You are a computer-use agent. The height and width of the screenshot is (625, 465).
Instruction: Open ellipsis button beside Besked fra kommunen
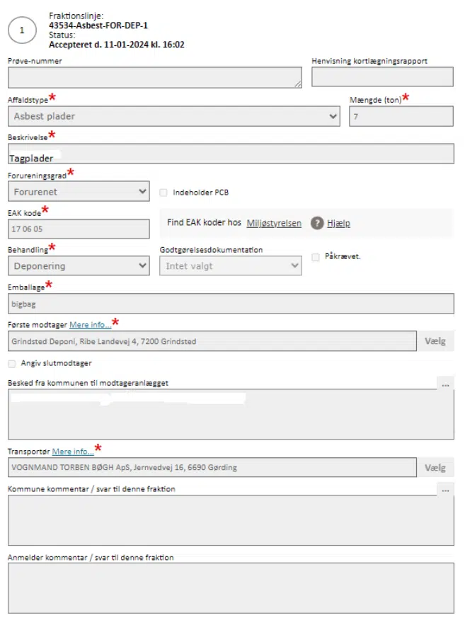[x=446, y=384]
